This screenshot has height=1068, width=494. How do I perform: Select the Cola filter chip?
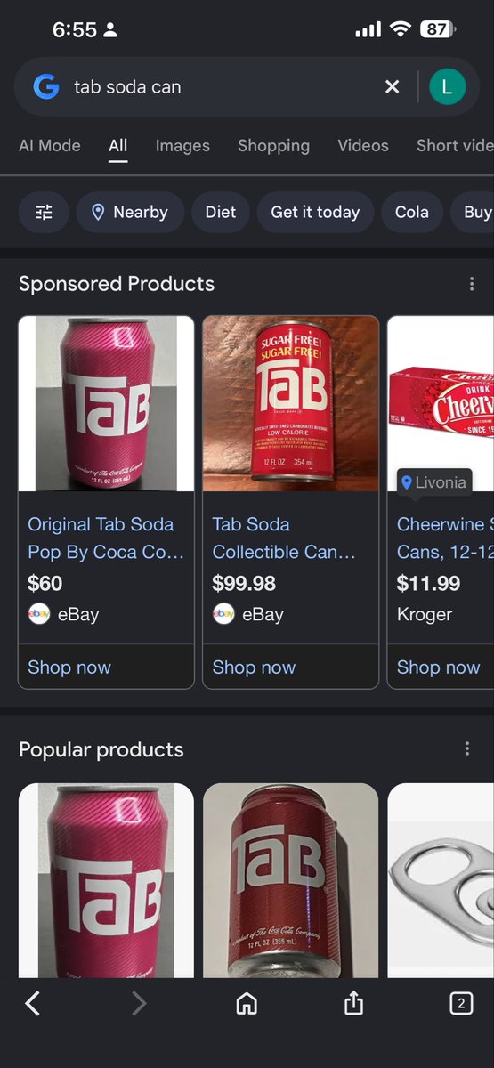(x=412, y=212)
